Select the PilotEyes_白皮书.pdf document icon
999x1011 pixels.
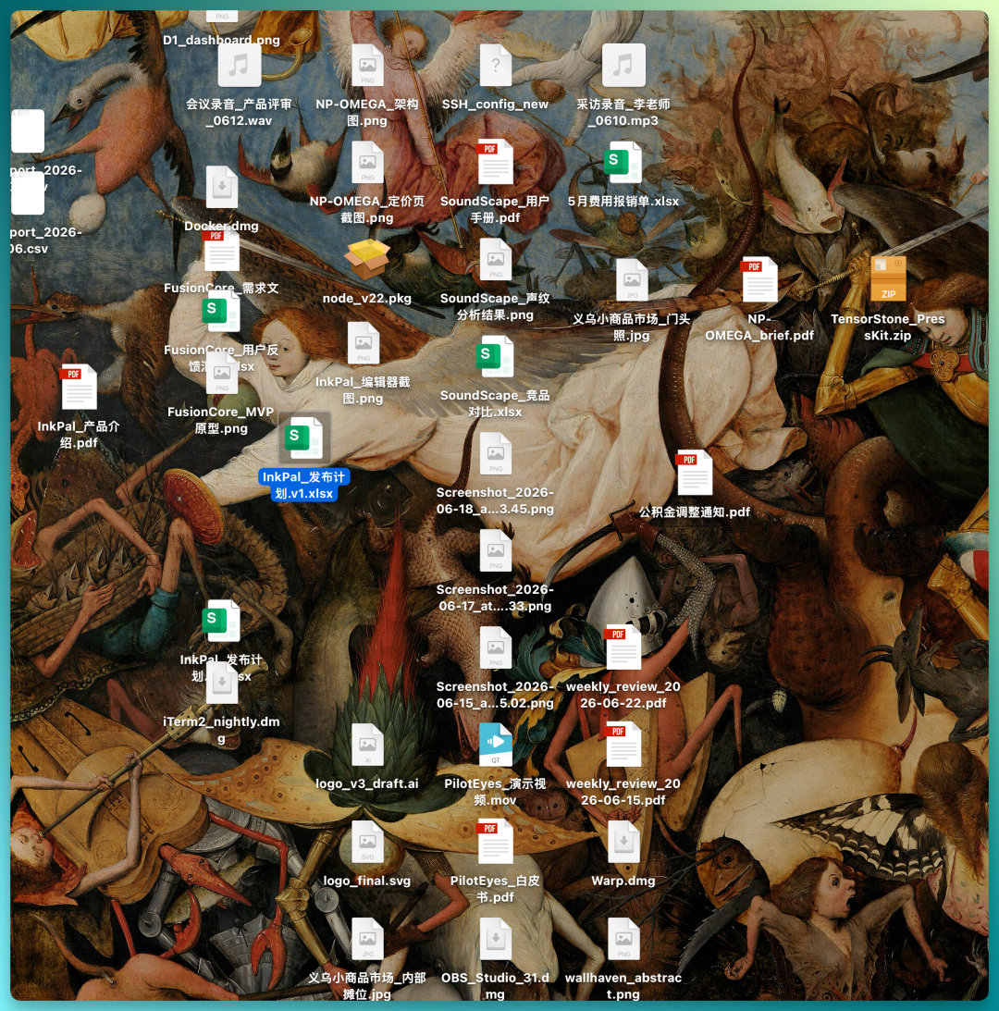(x=495, y=842)
